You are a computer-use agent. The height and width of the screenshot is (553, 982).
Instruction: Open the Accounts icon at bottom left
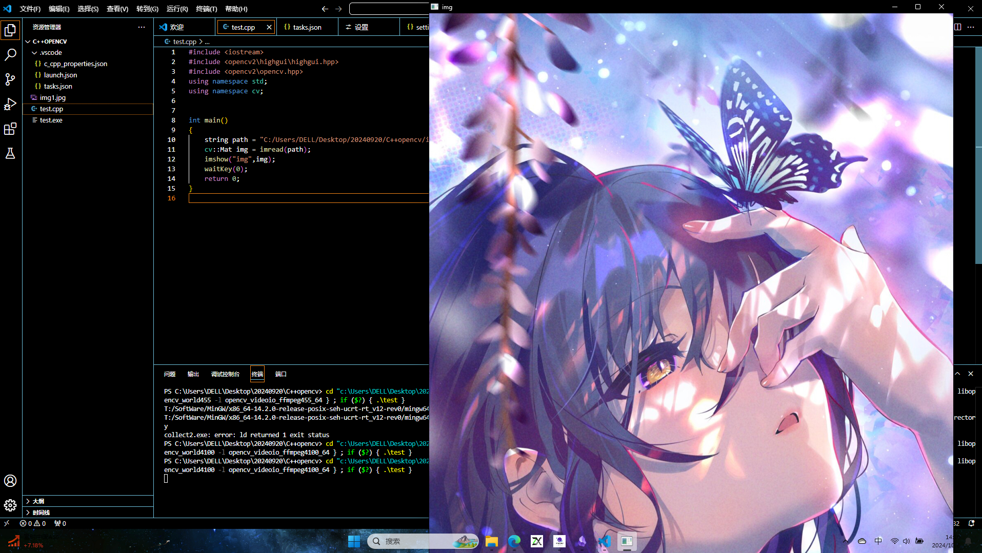[10, 481]
